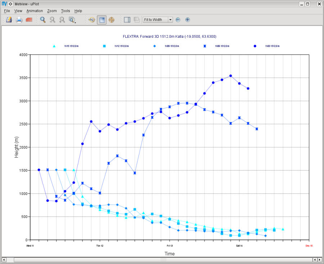Click the zoom in magnifier with plus
Image resolution: width=324 pixels, height=264 pixels.
click(62, 20)
